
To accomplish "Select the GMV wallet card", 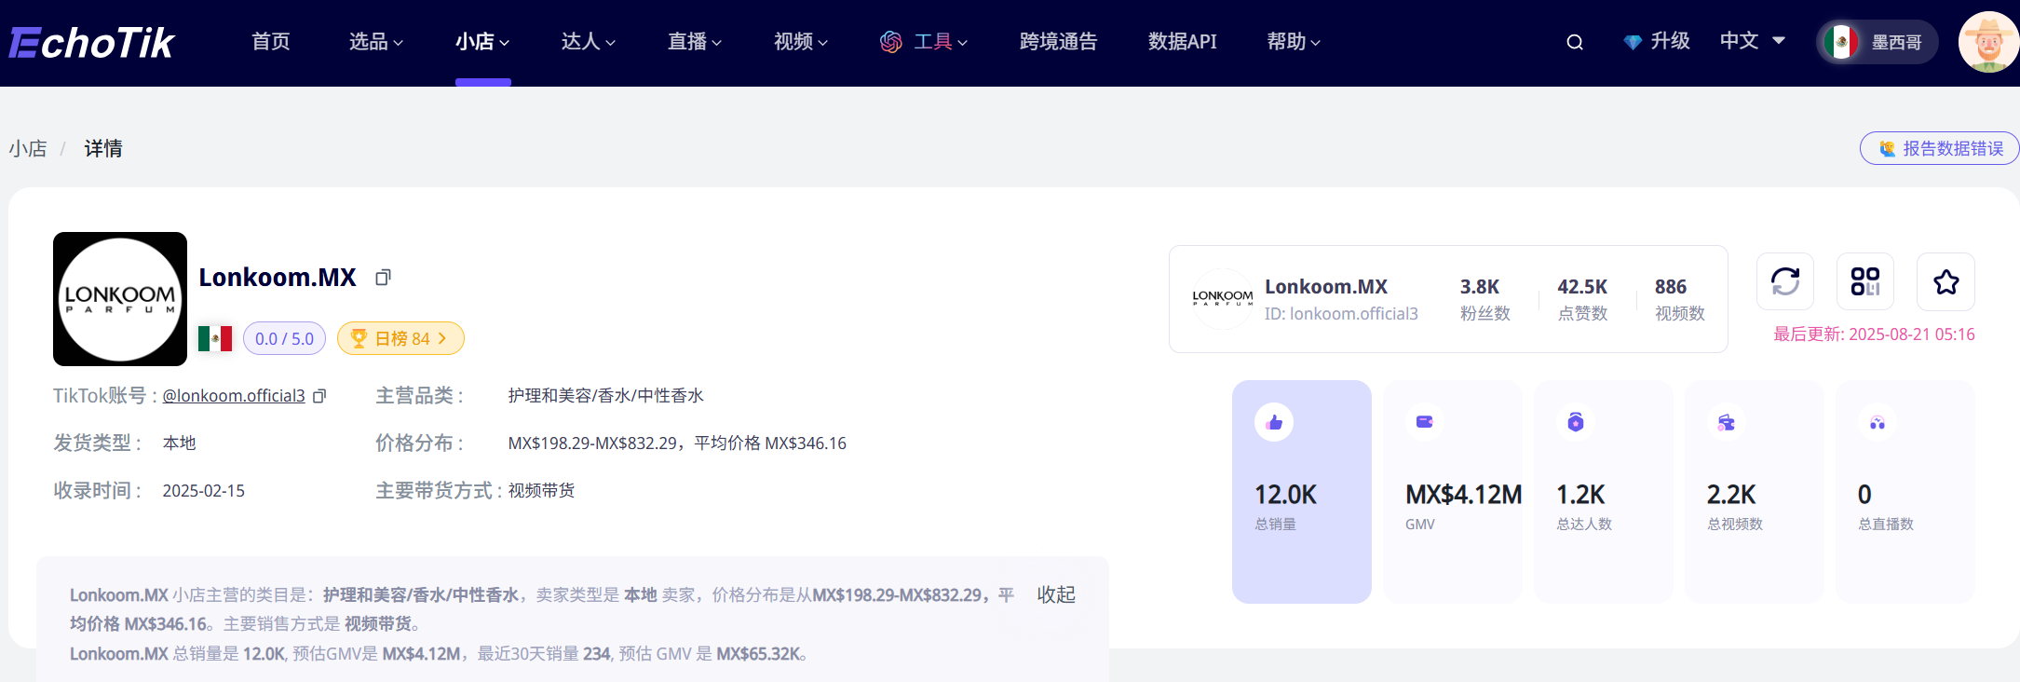I will (1453, 492).
